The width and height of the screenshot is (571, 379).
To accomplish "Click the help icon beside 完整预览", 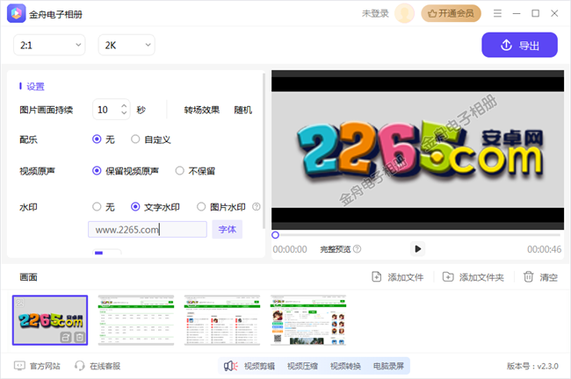I will coord(358,249).
